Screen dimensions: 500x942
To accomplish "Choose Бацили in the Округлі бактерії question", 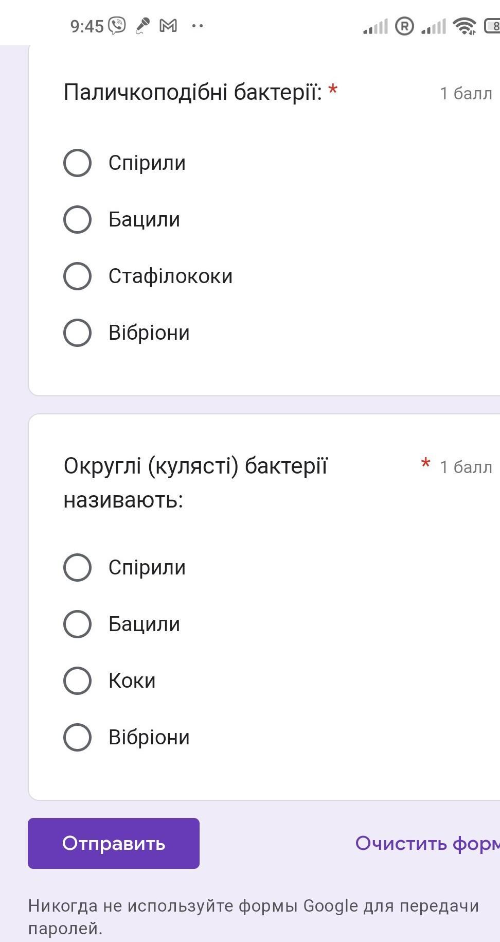I will 78,624.
